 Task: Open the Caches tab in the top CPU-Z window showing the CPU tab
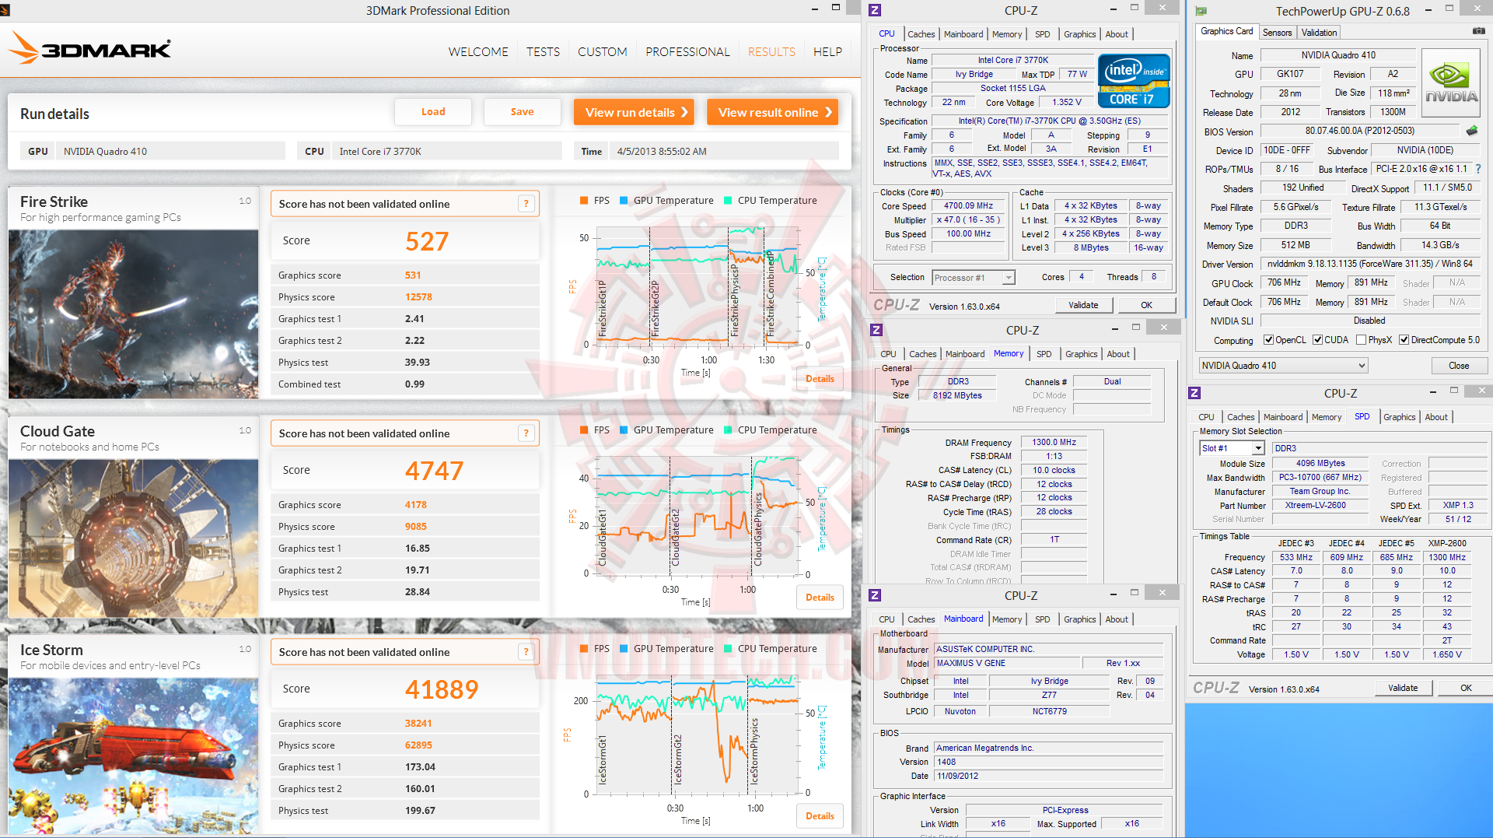(921, 34)
